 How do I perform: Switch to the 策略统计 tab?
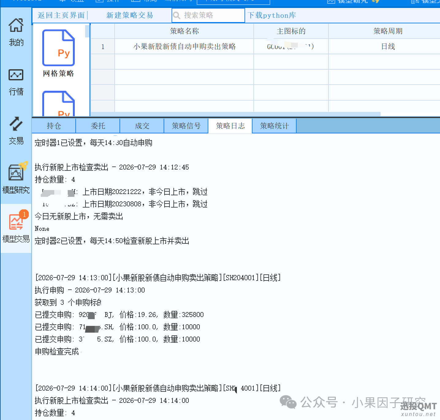pyautogui.click(x=275, y=126)
